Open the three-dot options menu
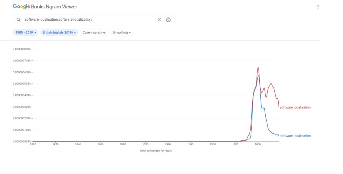Image resolution: width=343 pixels, height=174 pixels. [x=318, y=7]
